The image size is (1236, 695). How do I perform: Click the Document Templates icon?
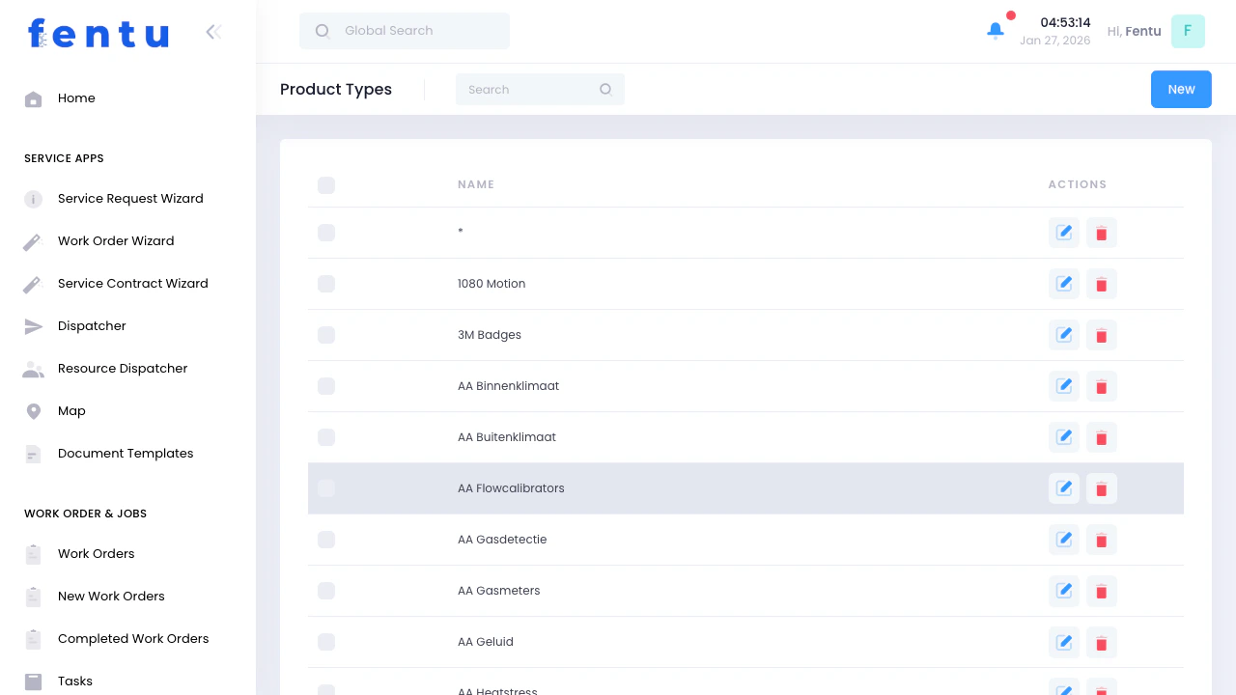pyautogui.click(x=33, y=454)
